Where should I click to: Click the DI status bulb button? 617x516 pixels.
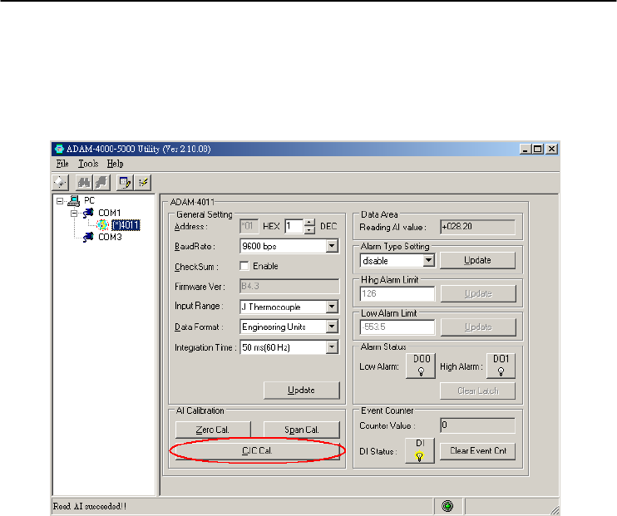(420, 450)
